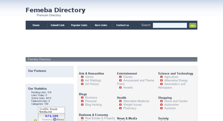Open the Science and Technology category
The height and width of the screenshot is (121, 223).
pos(176,74)
